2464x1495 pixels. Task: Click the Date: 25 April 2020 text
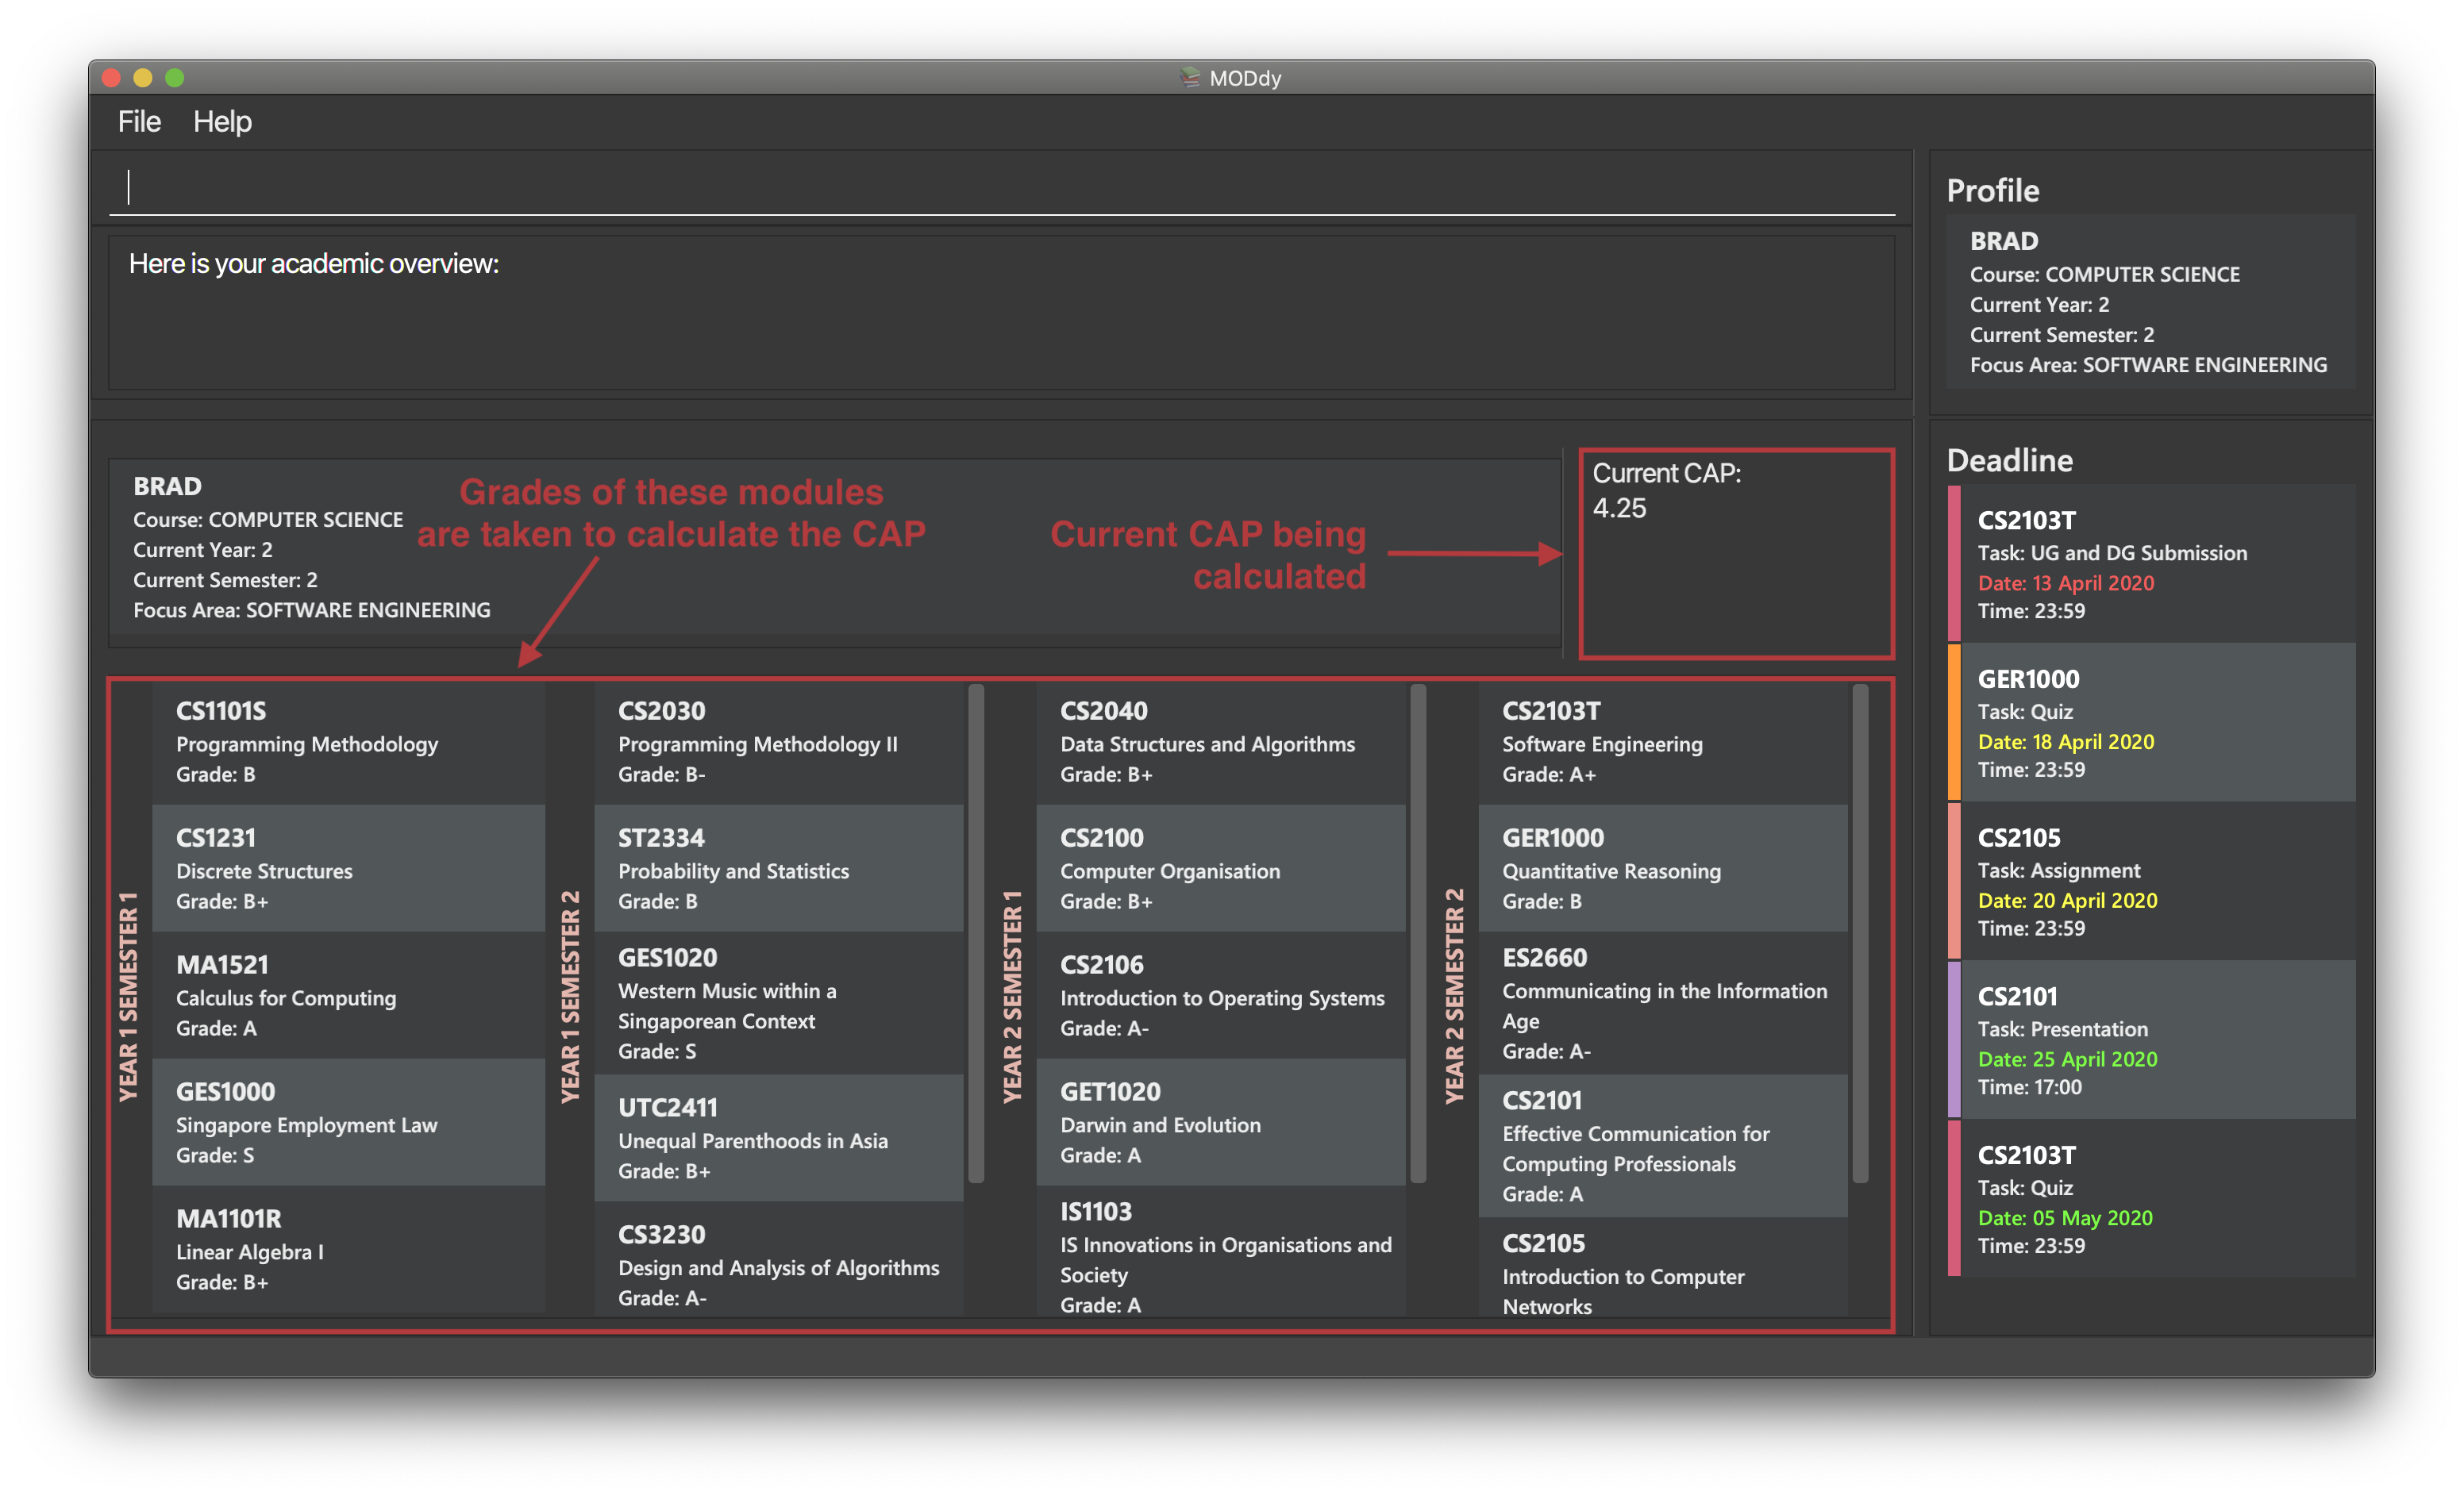(x=2067, y=1059)
